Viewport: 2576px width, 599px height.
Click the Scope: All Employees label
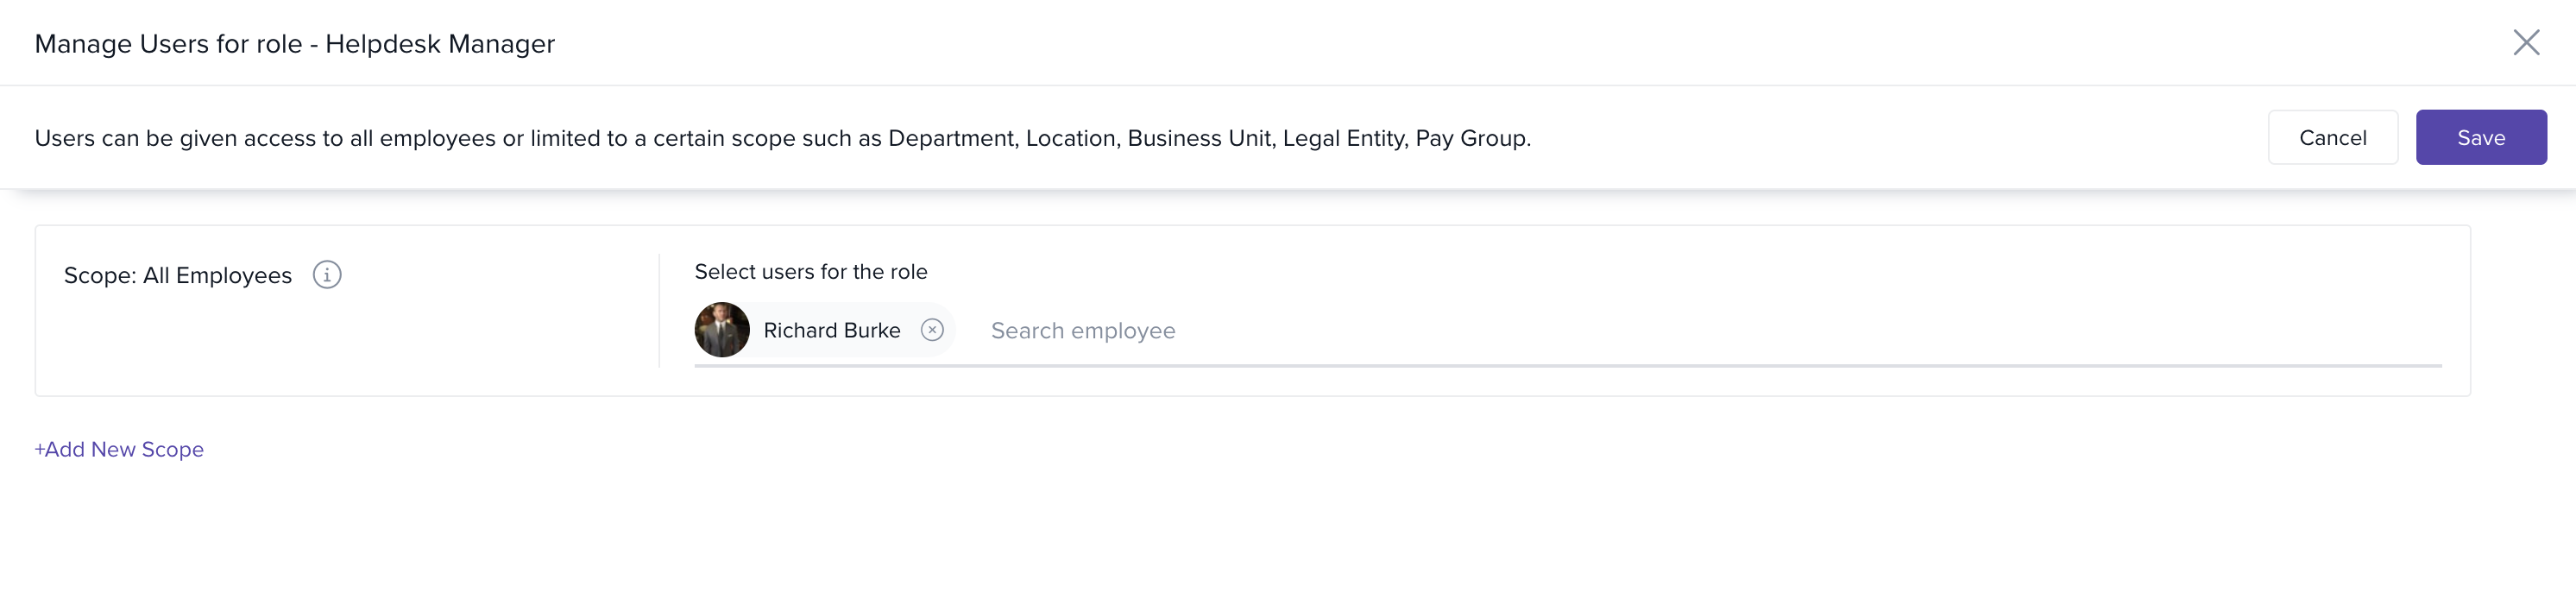pos(178,276)
